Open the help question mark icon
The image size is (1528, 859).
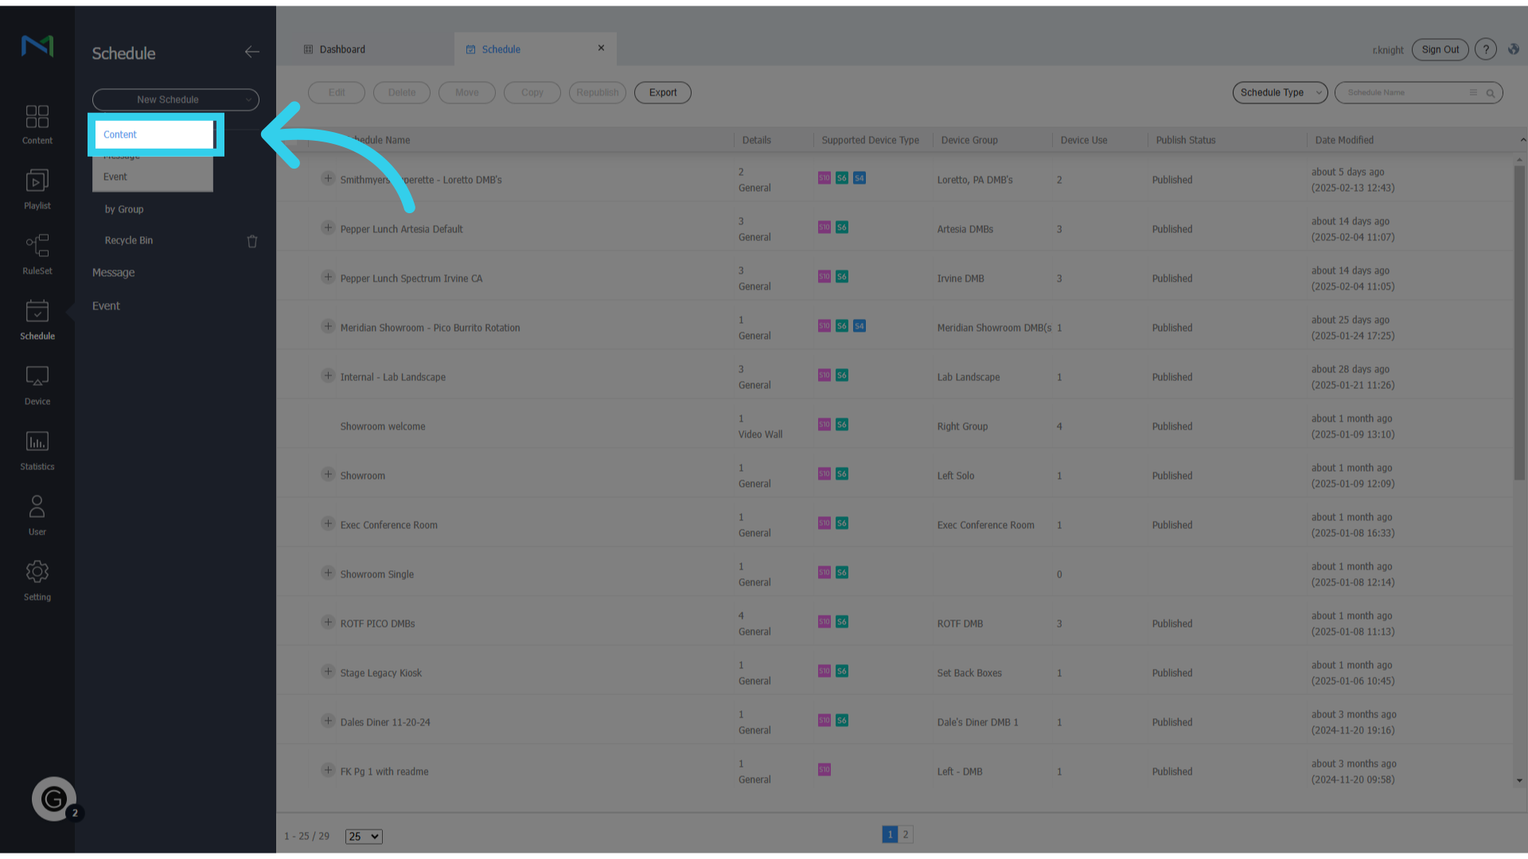[1485, 49]
